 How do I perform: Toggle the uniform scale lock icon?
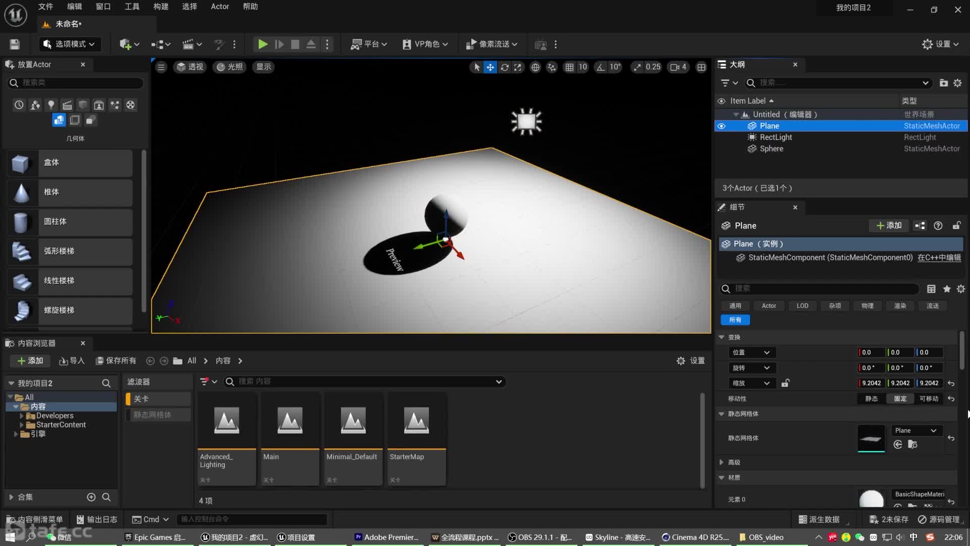pyautogui.click(x=785, y=383)
